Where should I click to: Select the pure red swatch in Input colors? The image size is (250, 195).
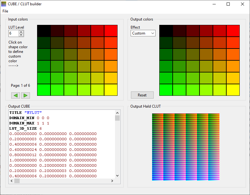pos(111,31)
